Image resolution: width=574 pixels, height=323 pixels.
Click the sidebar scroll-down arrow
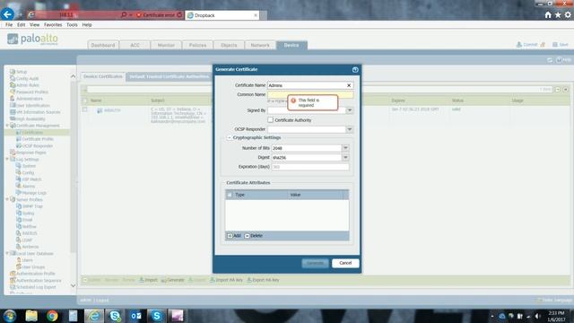[73, 285]
